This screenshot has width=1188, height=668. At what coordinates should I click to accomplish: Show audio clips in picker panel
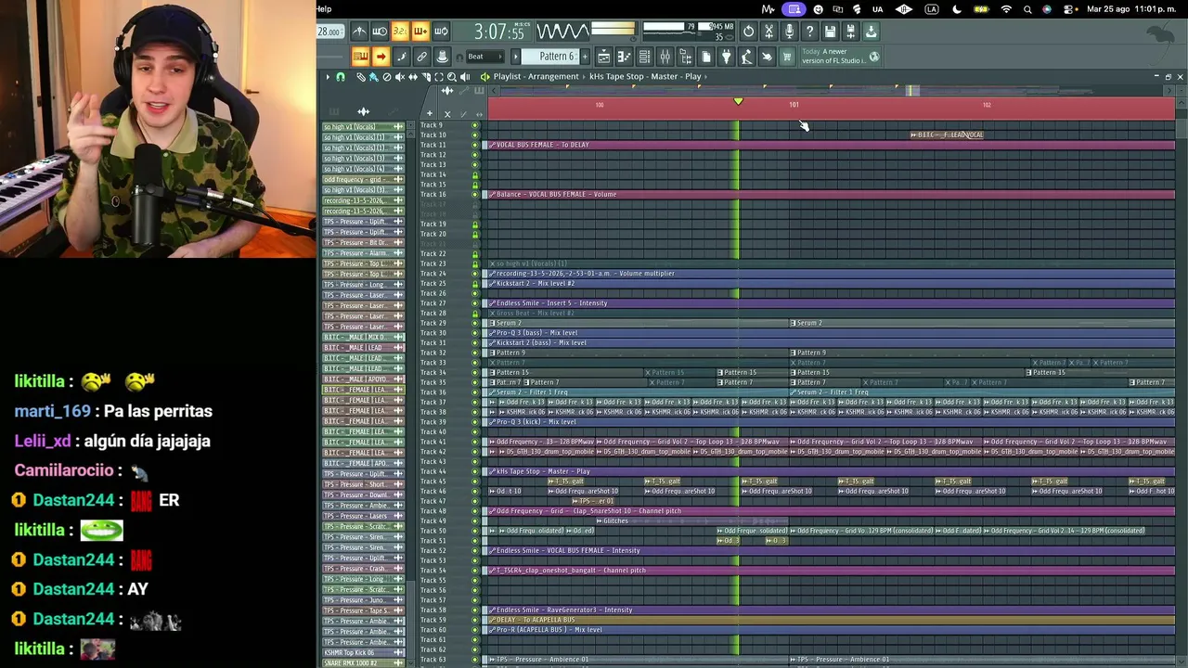point(364,111)
